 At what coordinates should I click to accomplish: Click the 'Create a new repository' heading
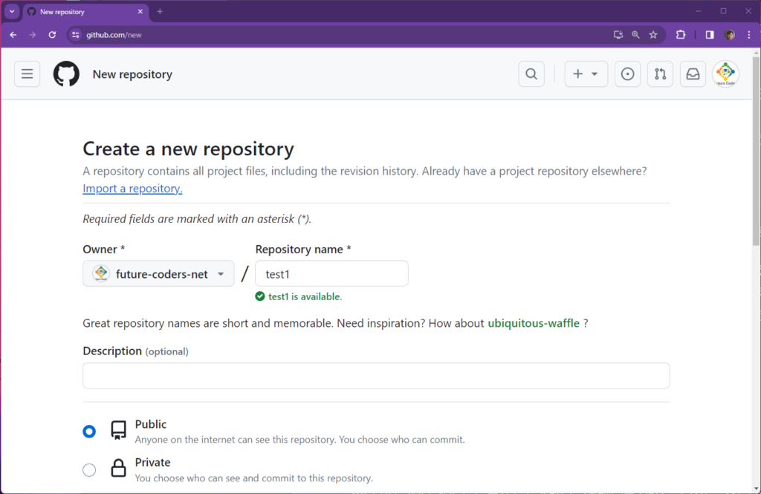tap(188, 149)
